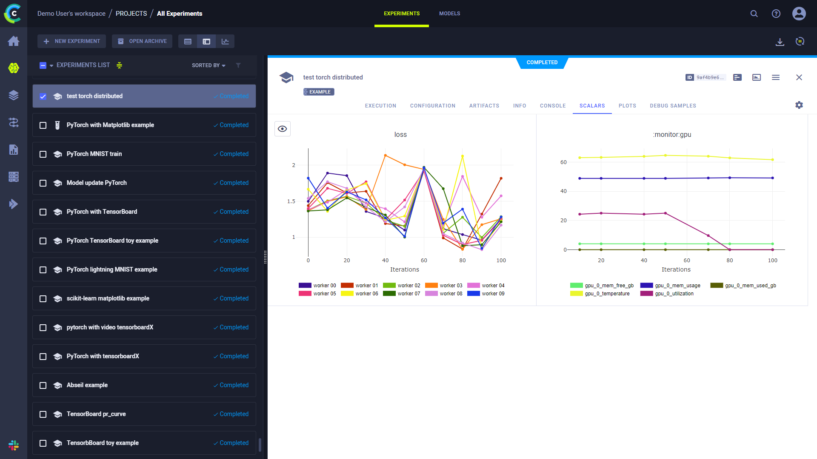This screenshot has width=817, height=459.
Task: Click the experiment type icon for PyTorch MNIST train
Action: 57,153
